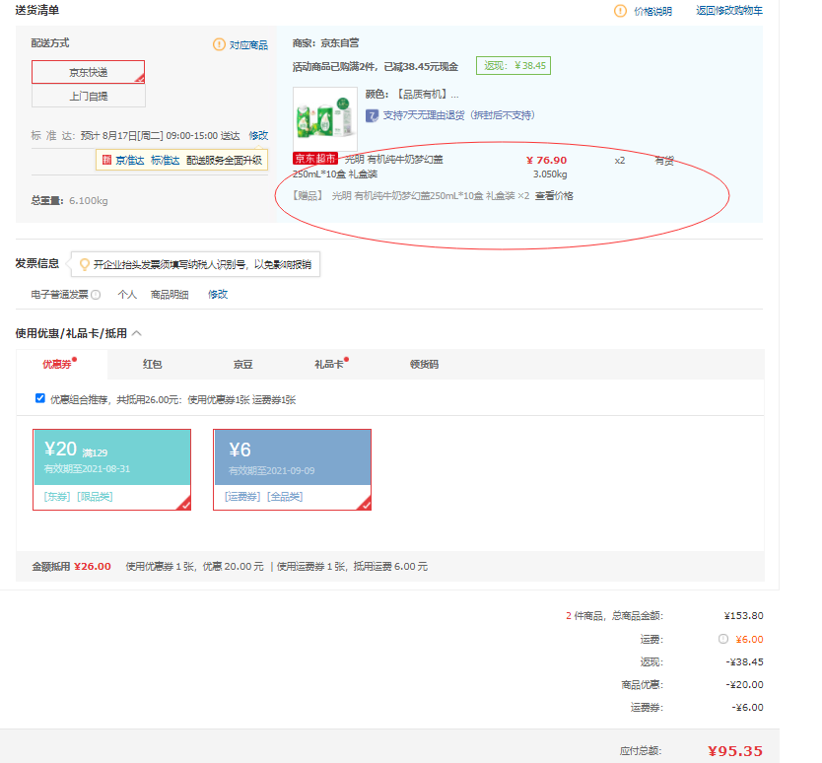Viewport: 822px width, 763px height.
Task: Select 上门自提 delivery option
Action: [88, 96]
